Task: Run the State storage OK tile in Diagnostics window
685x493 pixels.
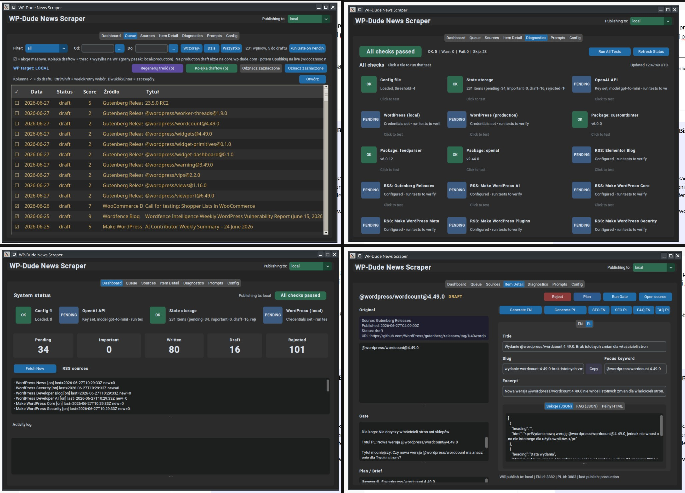Action: 455,84
